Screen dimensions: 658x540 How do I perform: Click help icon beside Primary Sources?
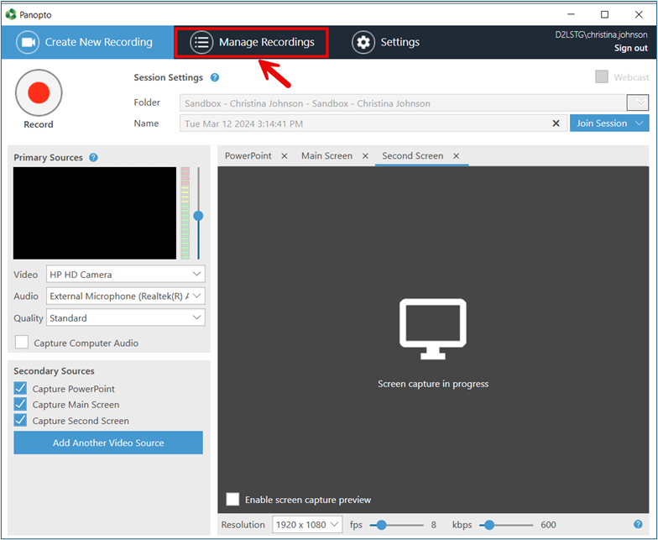93,158
